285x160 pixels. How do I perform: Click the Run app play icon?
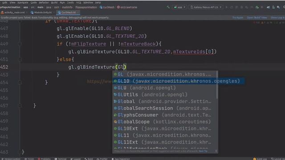coord(227,7)
